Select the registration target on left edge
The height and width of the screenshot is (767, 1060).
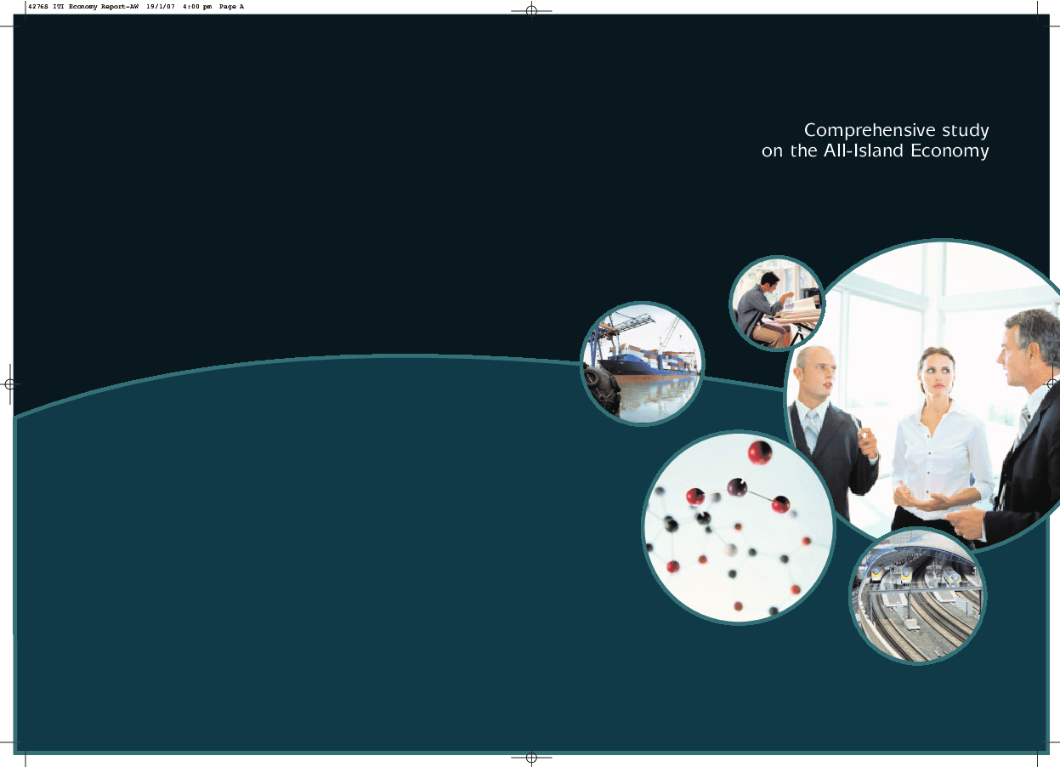click(x=9, y=384)
